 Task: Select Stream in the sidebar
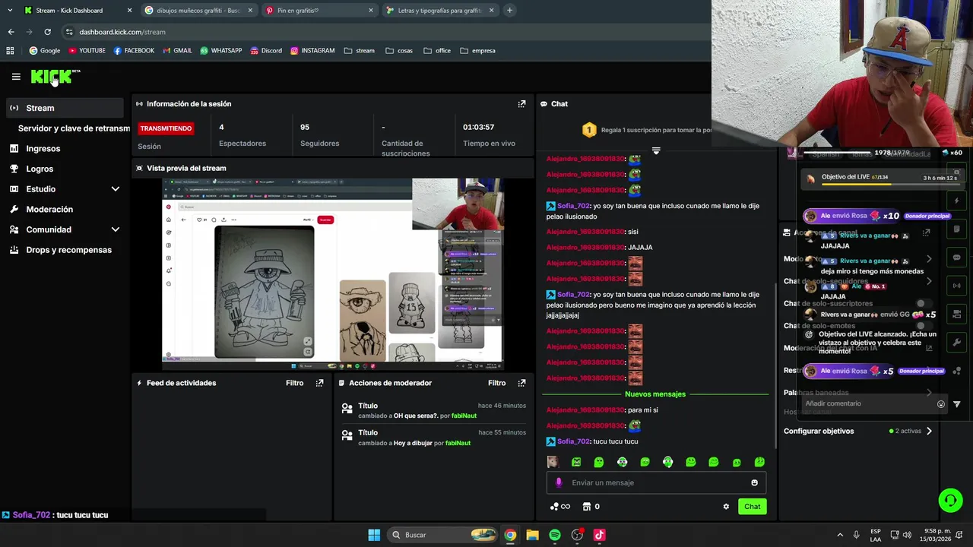tap(65, 108)
